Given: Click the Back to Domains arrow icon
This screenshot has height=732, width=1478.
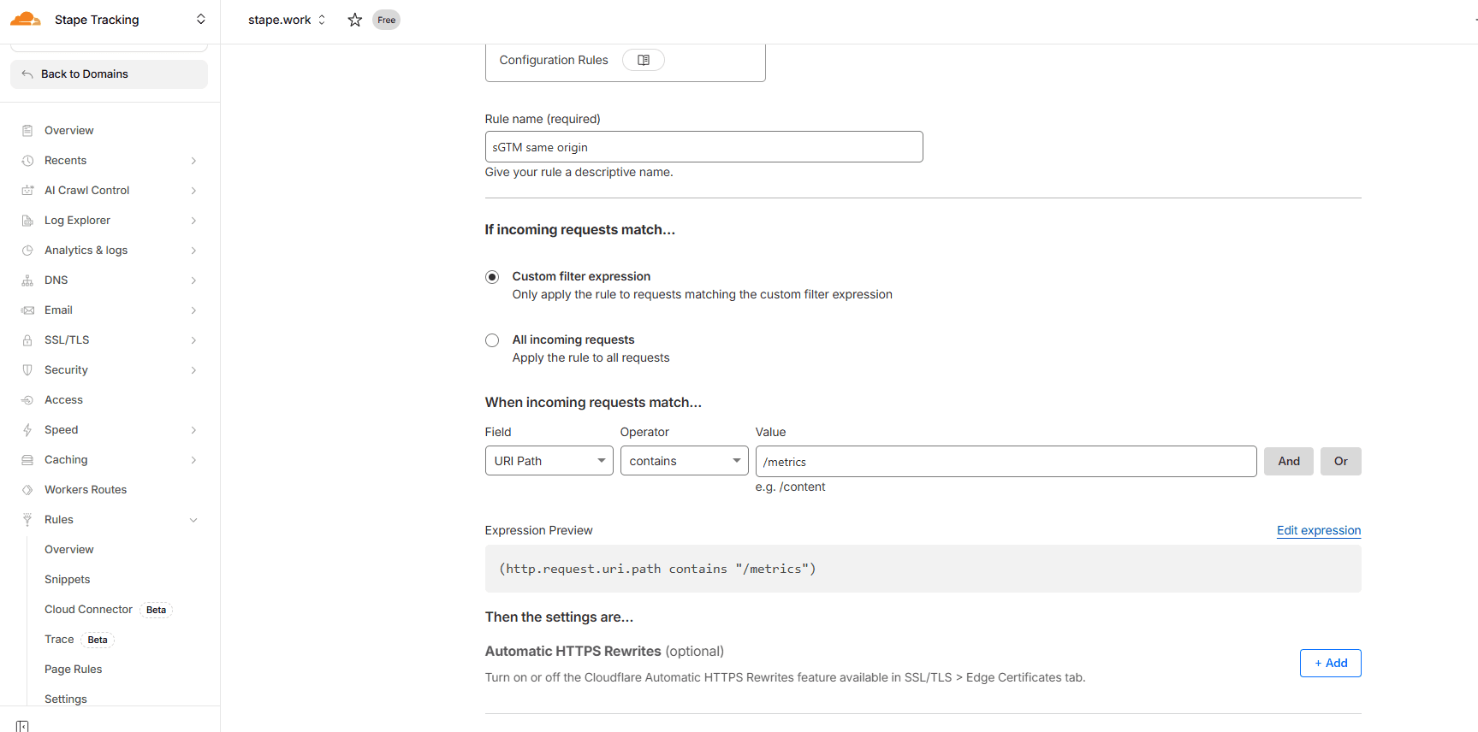Looking at the screenshot, I should point(27,74).
